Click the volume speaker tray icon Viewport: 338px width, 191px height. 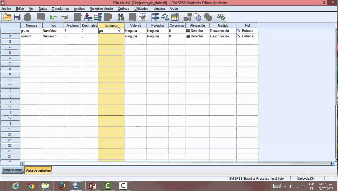click(x=291, y=186)
